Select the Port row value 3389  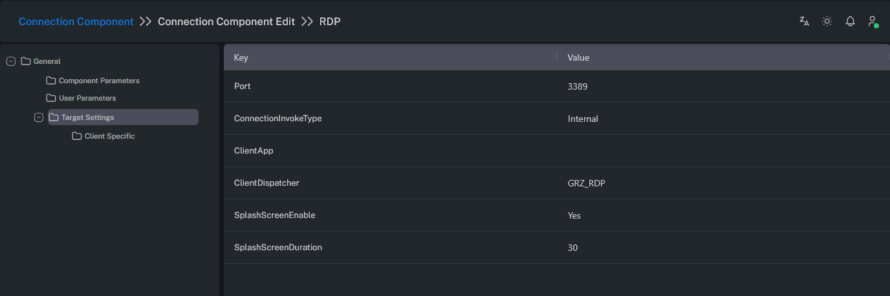(578, 86)
